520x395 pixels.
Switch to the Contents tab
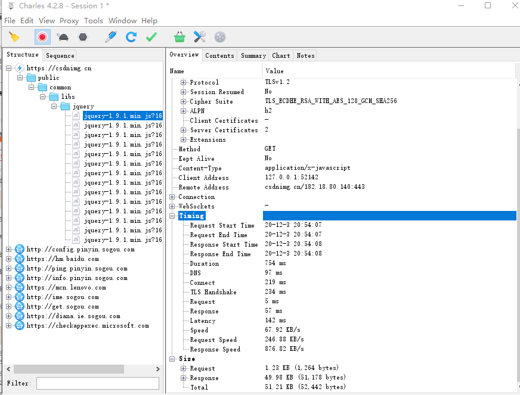pos(219,55)
